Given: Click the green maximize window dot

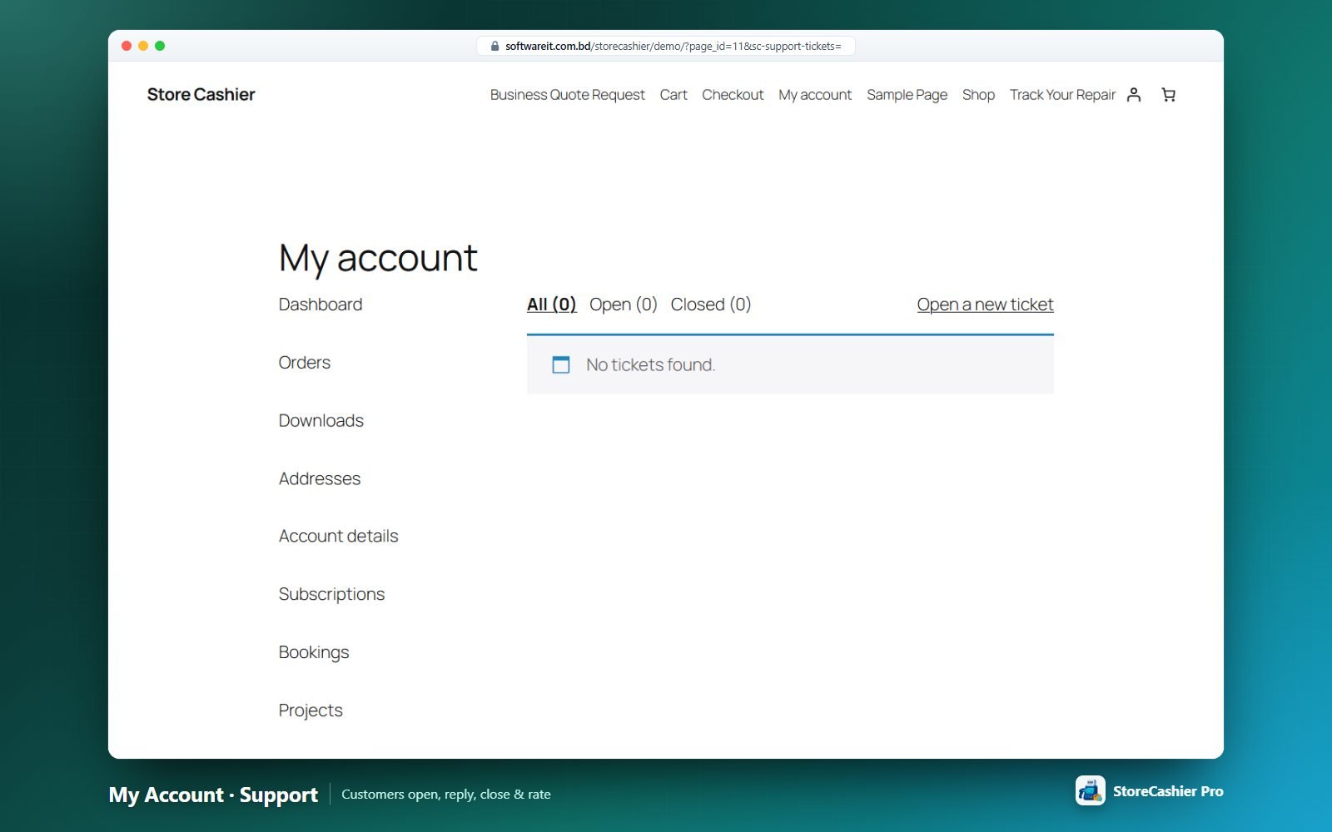Looking at the screenshot, I should pyautogui.click(x=160, y=46).
